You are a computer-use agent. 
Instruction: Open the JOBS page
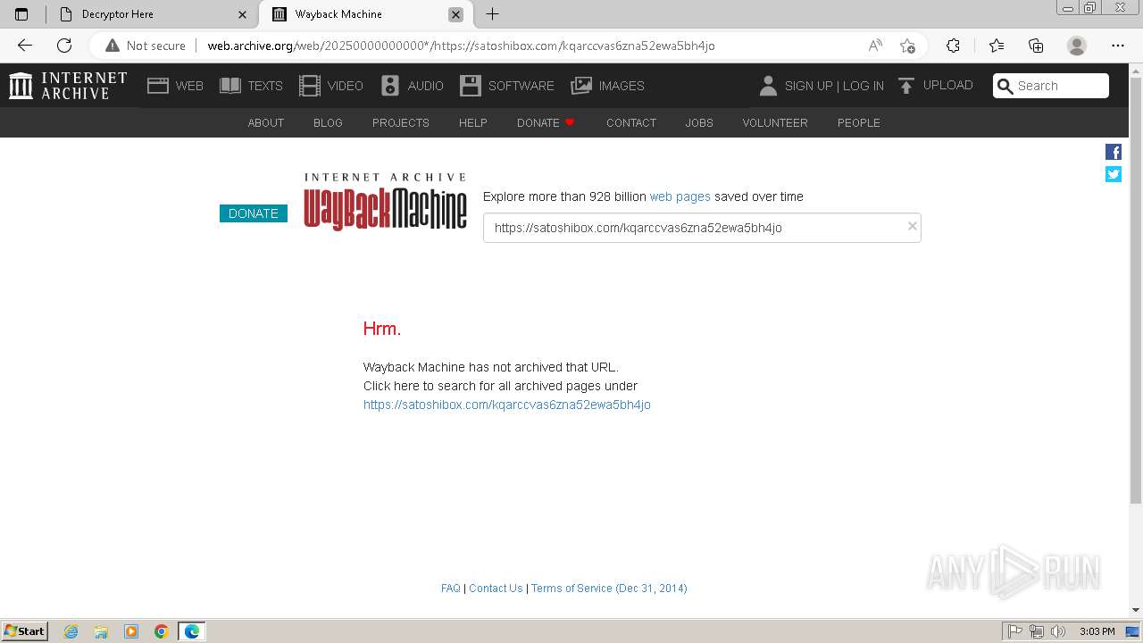point(699,122)
